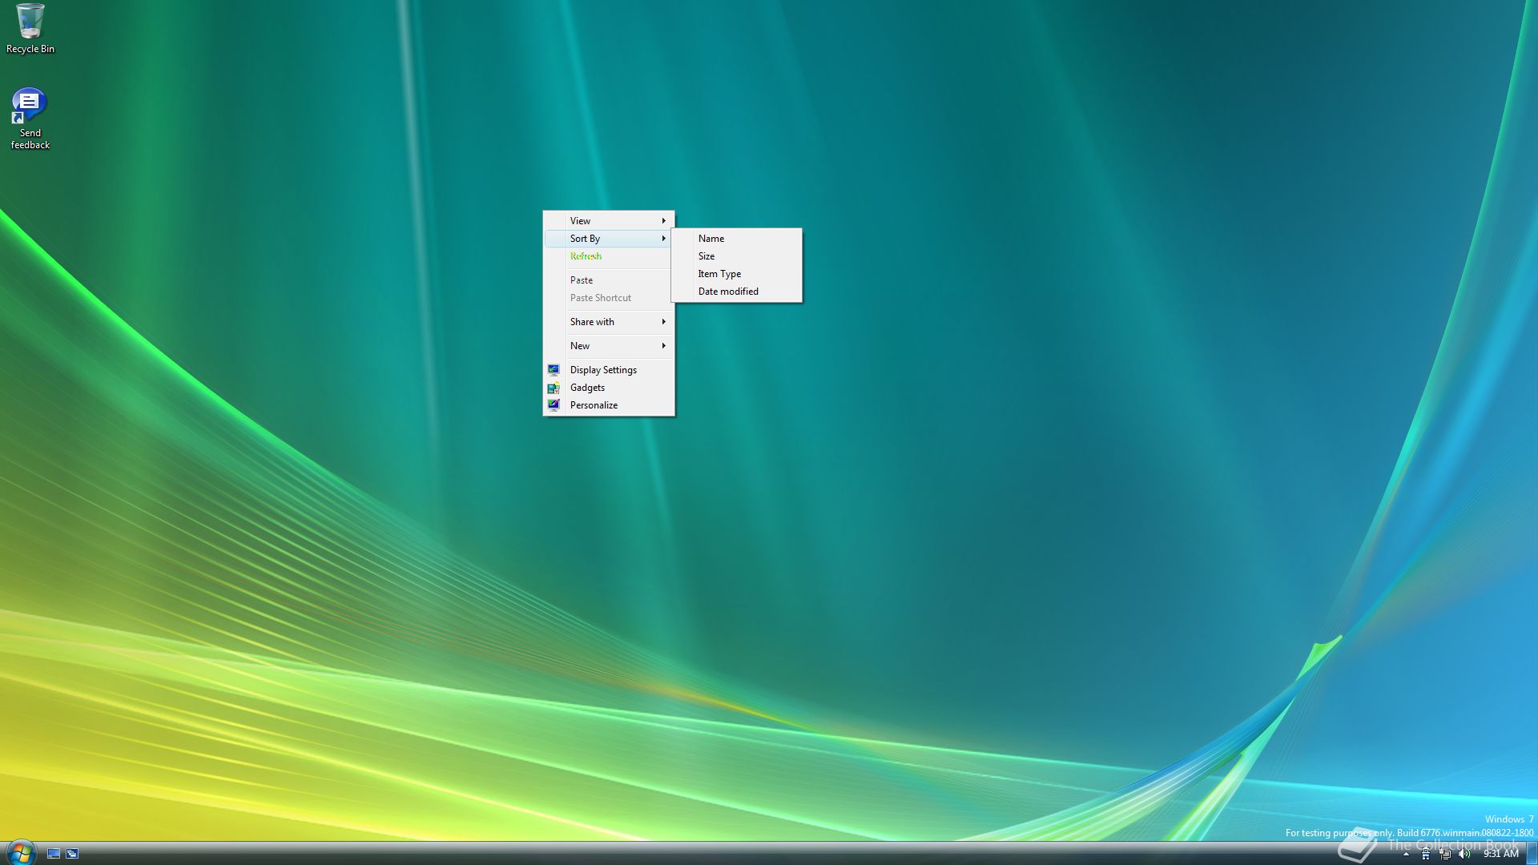Click the Paste context menu entry
This screenshot has height=865, width=1538.
[x=609, y=280]
